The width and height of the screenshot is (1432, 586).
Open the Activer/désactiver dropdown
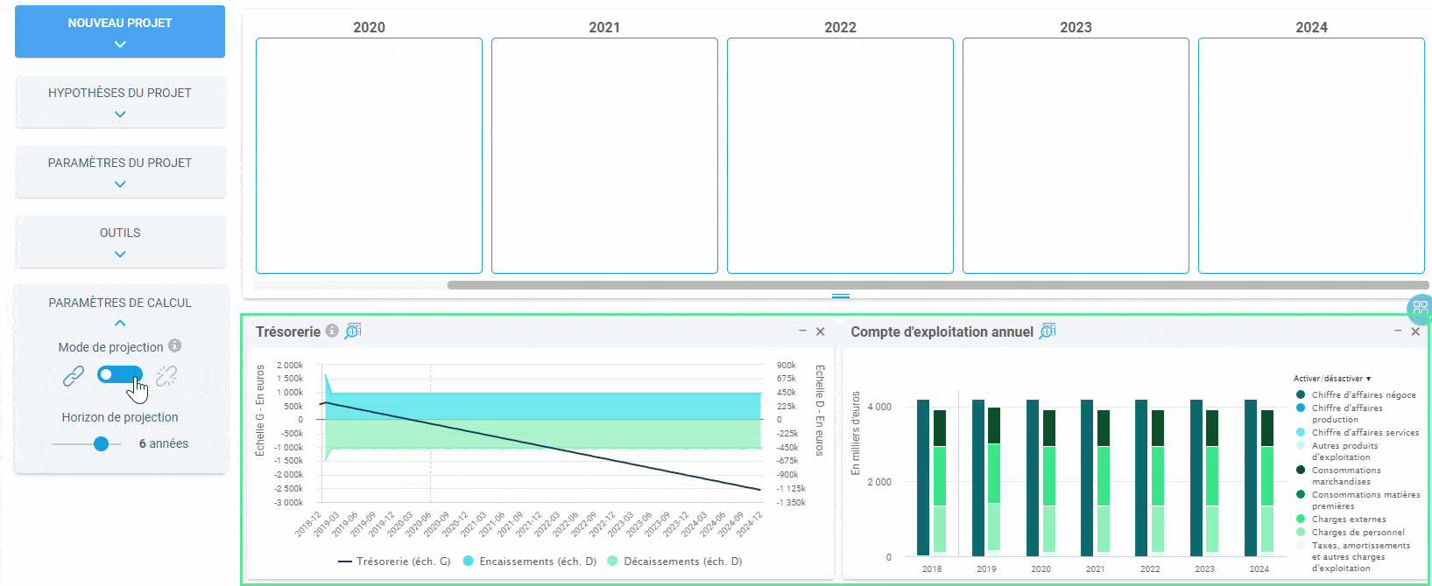tap(1332, 379)
